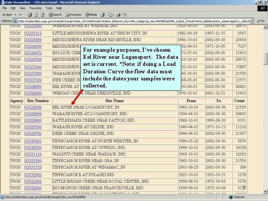Open the File menu

click(x=4, y=8)
